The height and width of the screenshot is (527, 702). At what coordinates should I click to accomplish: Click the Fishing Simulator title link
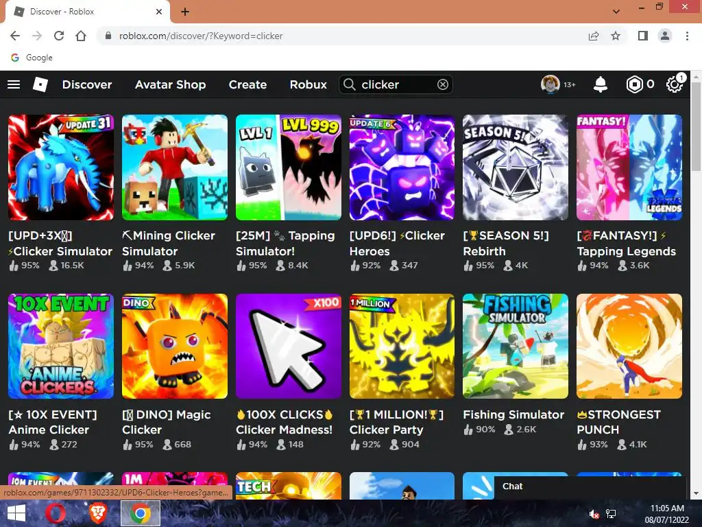[x=513, y=414]
